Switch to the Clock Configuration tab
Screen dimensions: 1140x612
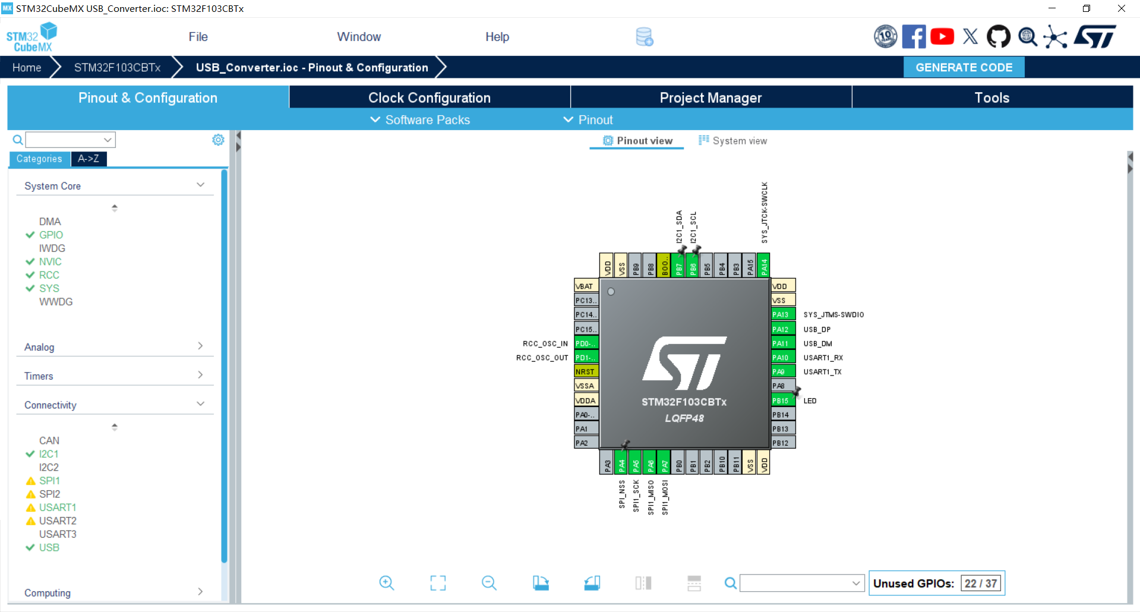click(x=429, y=98)
